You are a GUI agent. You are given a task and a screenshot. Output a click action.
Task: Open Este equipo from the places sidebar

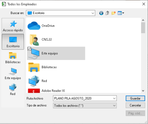13,74
